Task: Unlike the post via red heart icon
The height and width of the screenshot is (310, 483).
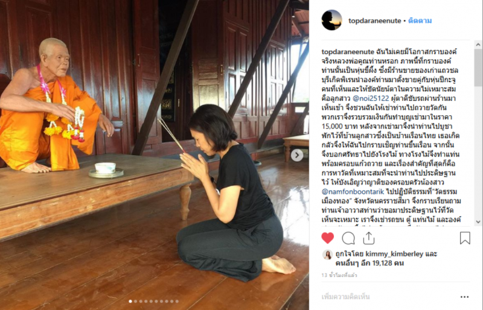Action: point(327,238)
